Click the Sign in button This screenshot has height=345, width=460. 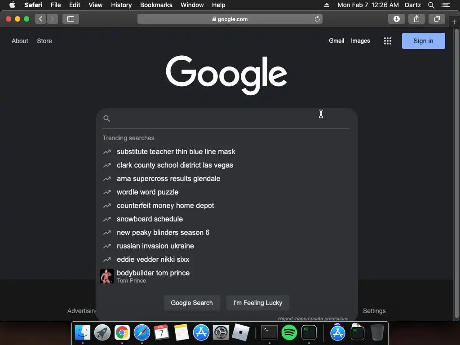click(423, 41)
